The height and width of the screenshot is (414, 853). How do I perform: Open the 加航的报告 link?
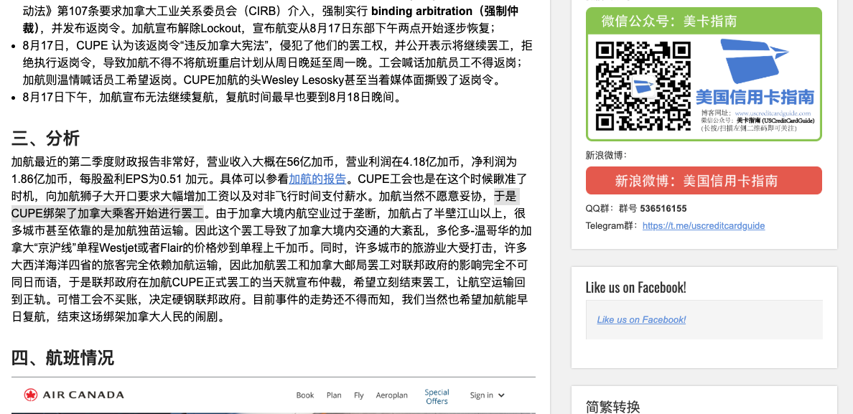pos(317,179)
